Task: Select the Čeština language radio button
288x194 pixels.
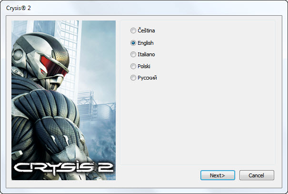Action: [133, 31]
